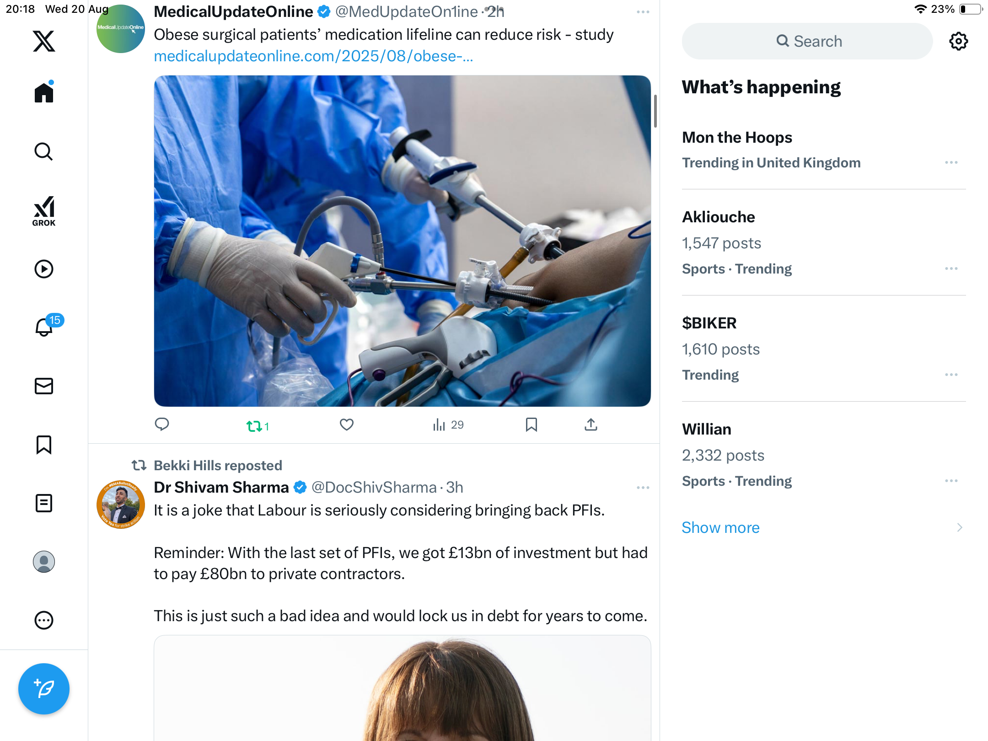The height and width of the screenshot is (741, 988).
Task: Open notifications bell with 15 badge
Action: [44, 327]
